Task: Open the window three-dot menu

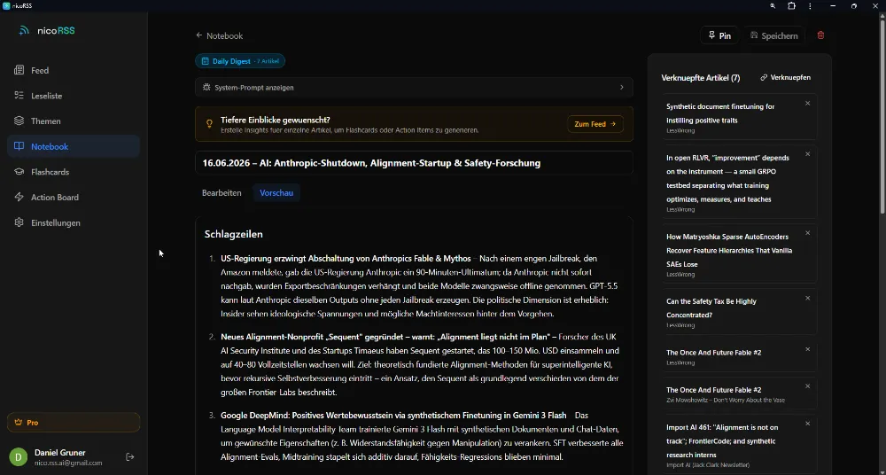Action: [x=810, y=5]
